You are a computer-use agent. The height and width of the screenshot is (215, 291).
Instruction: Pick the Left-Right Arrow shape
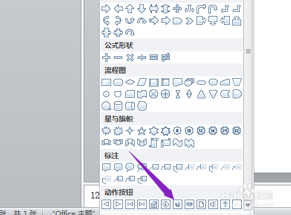[154, 9]
